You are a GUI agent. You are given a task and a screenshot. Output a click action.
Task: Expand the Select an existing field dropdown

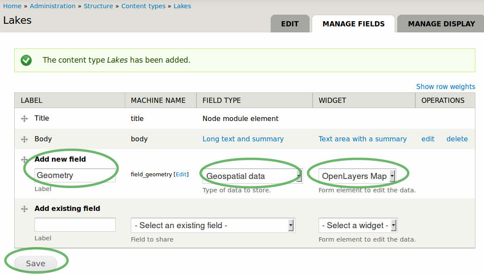pyautogui.click(x=213, y=225)
